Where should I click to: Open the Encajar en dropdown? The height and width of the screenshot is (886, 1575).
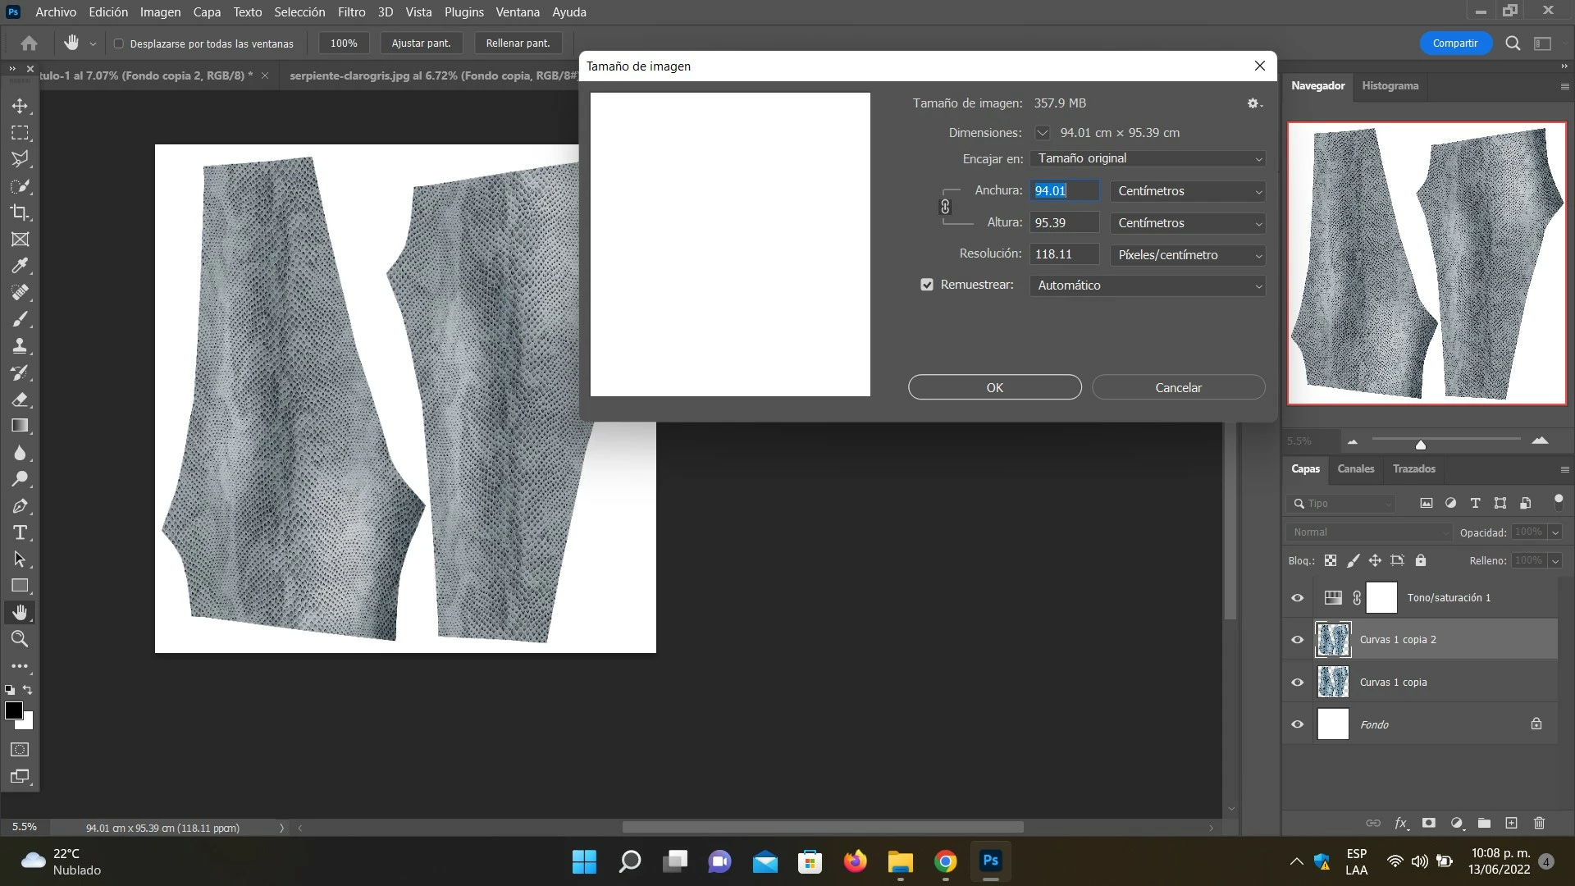pyautogui.click(x=1147, y=158)
